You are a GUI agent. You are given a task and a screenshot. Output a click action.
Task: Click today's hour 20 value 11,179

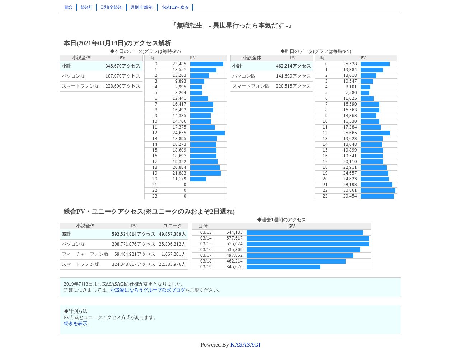(x=180, y=179)
